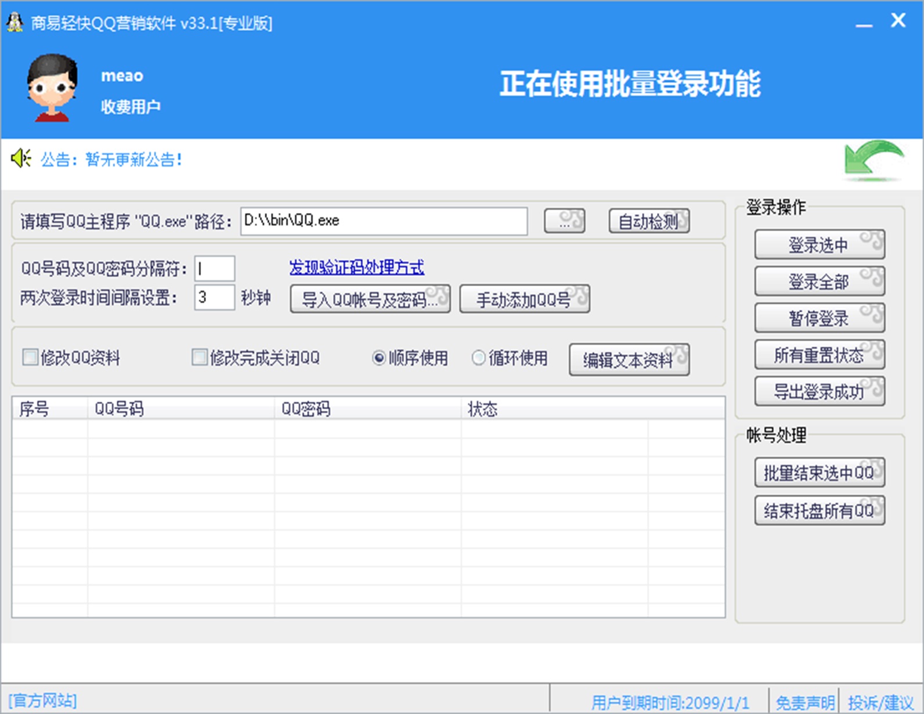924x714 pixels.
Task: Click the penguin app icon in title bar
Action: tap(15, 23)
